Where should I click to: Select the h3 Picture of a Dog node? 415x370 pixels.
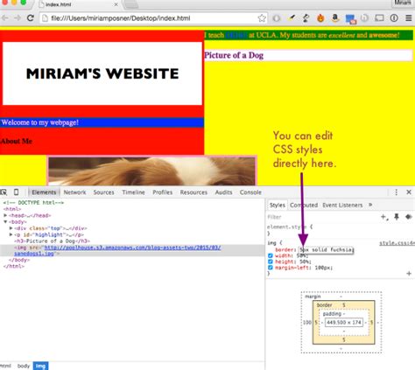tap(52, 241)
